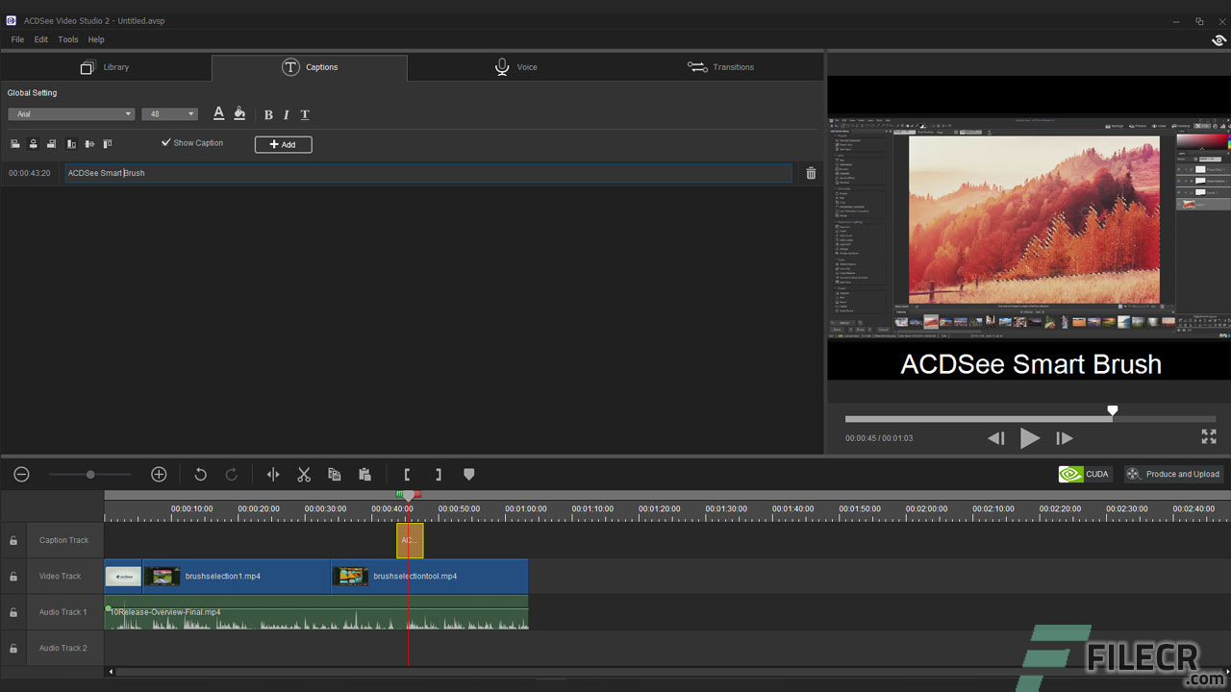1231x692 pixels.
Task: Set the mark-out right bracket
Action: (x=439, y=474)
